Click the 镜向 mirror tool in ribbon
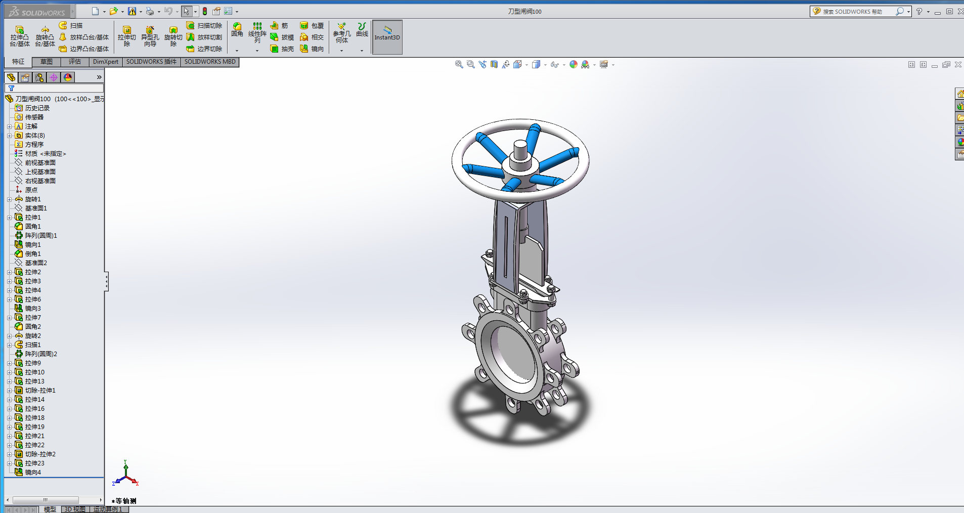 [312, 49]
